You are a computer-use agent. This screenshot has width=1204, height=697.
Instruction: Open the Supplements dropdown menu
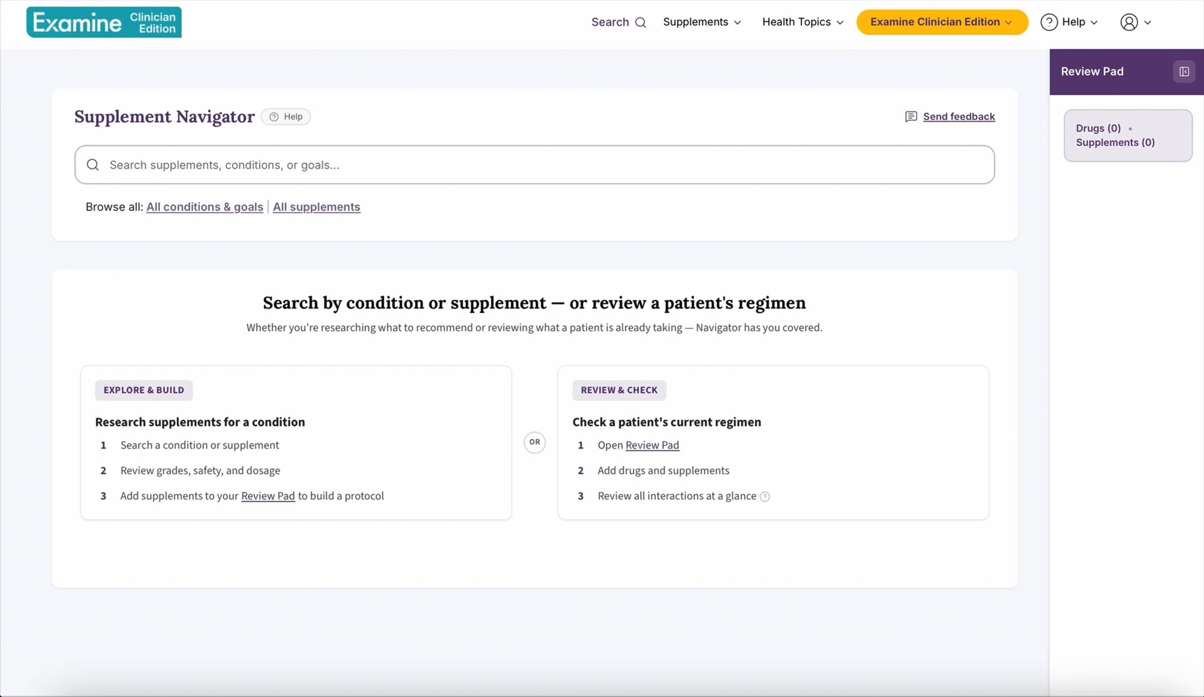(702, 22)
